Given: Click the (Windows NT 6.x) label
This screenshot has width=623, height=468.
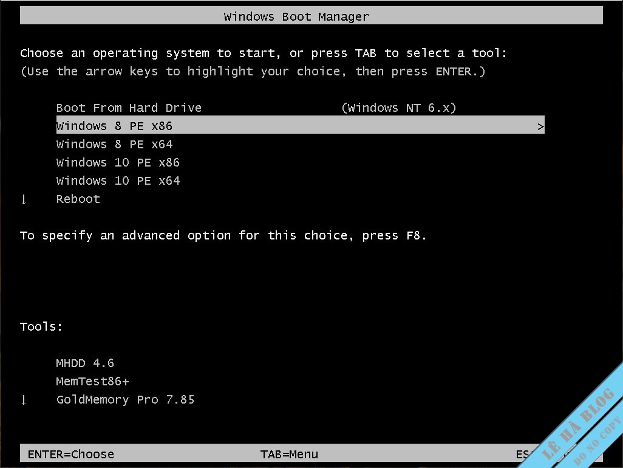Looking at the screenshot, I should click(x=399, y=108).
